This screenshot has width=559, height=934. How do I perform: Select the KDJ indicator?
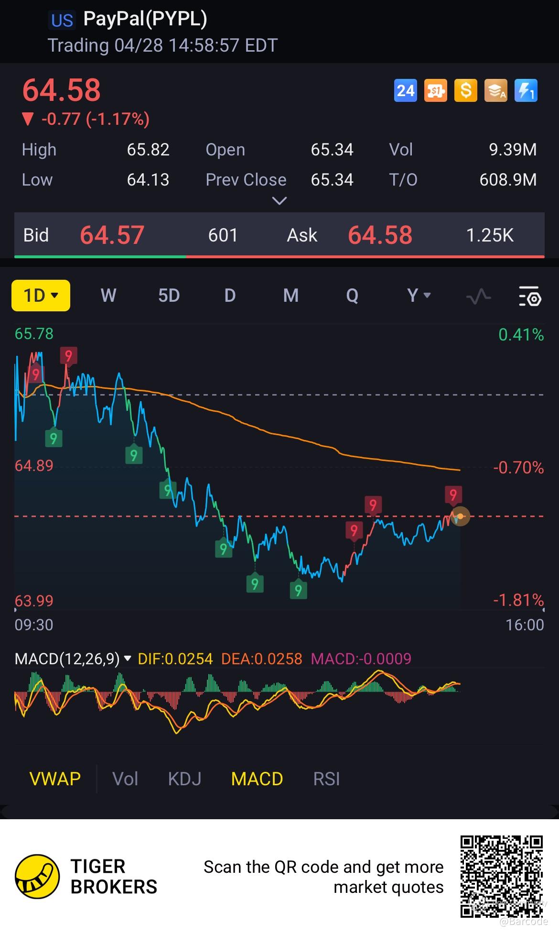[184, 779]
